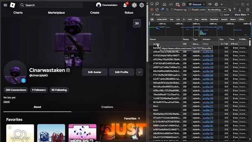Switch to the About profile tab
This screenshot has height=142, width=252.
pos(37,107)
